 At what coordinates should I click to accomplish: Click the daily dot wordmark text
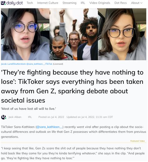(x=14, y=3)
